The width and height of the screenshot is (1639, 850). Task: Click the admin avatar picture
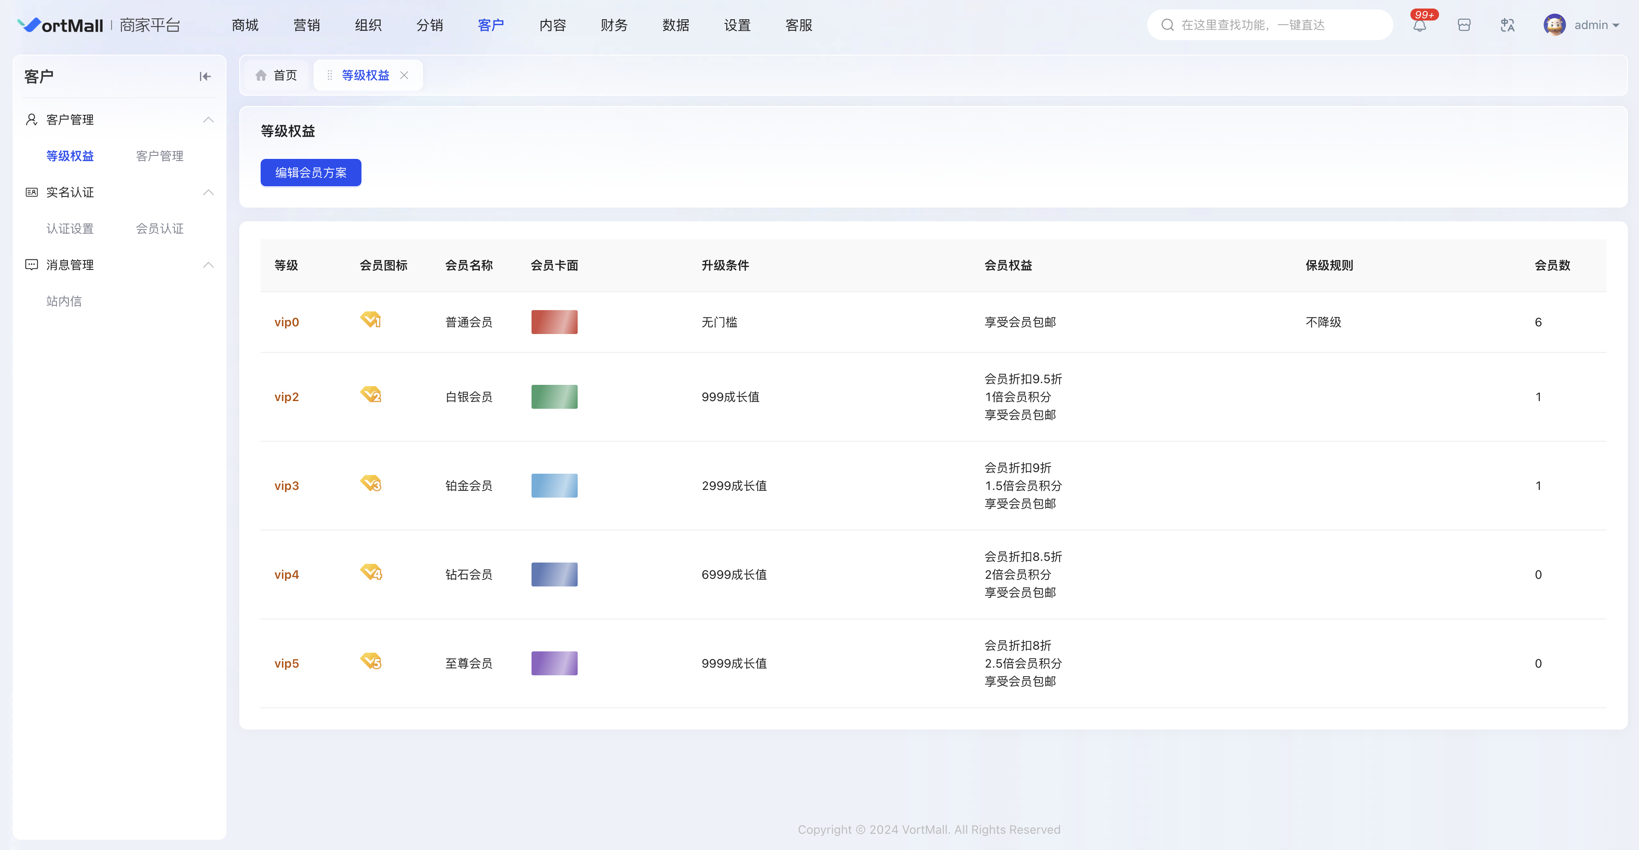[x=1554, y=26]
